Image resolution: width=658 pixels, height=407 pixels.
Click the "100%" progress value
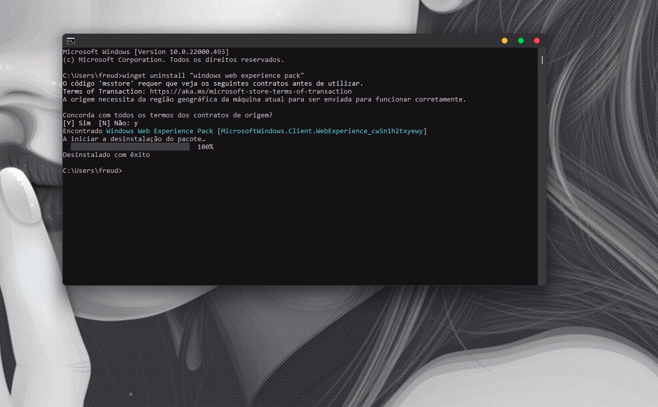coord(205,147)
